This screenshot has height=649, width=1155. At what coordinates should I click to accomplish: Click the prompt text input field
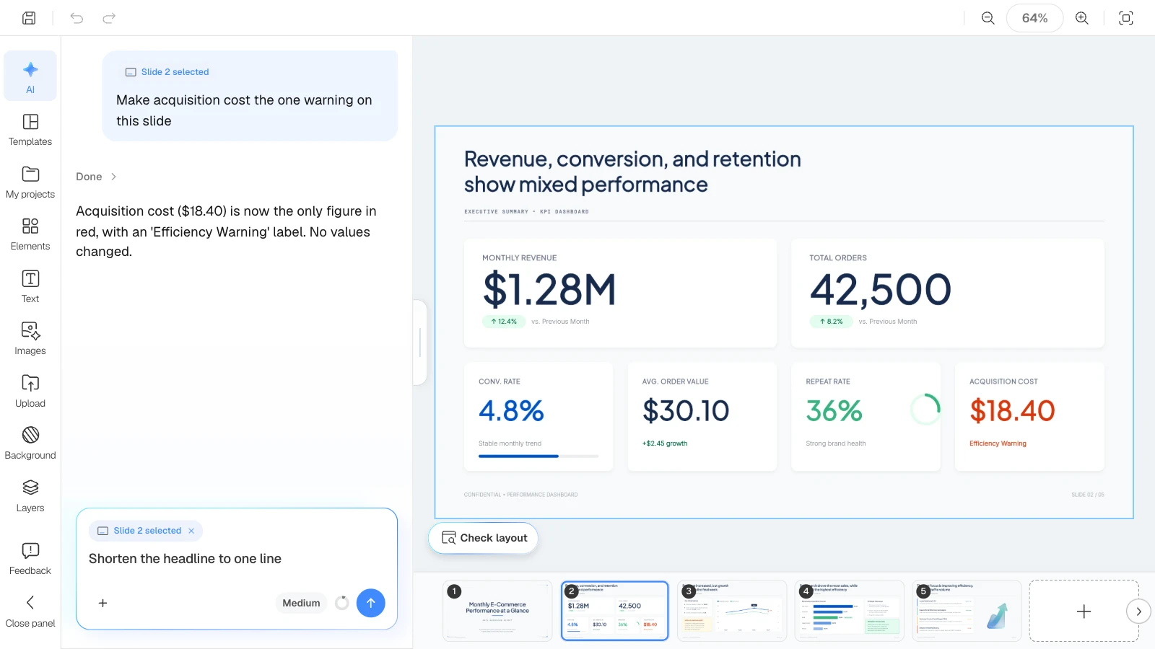point(237,559)
